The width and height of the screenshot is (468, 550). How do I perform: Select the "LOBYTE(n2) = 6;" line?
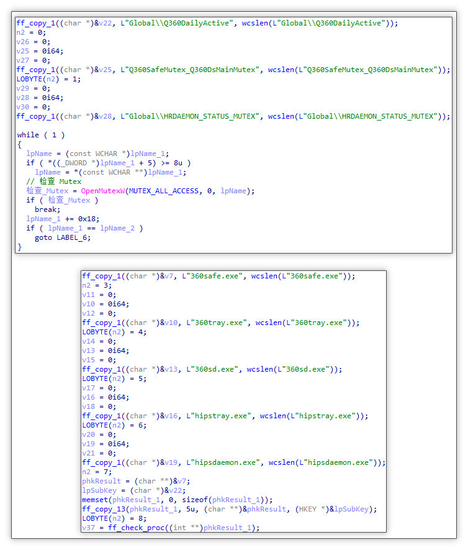pyautogui.click(x=114, y=426)
